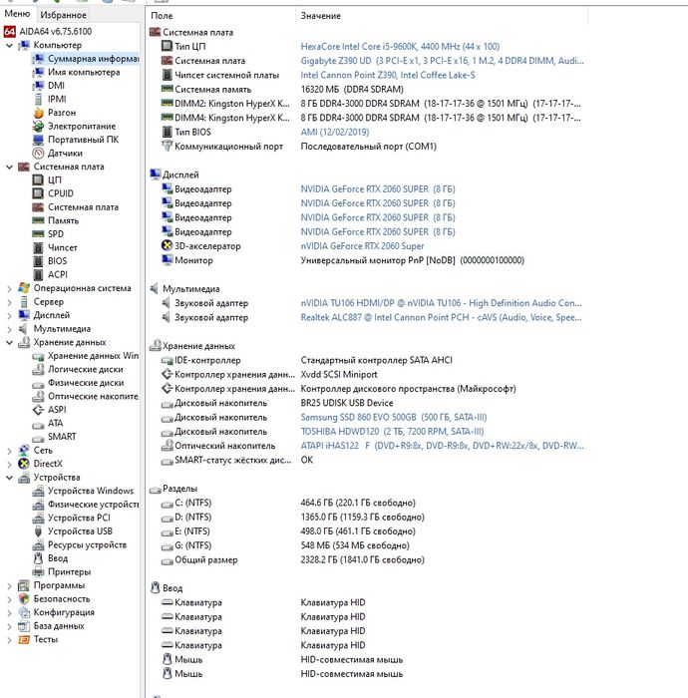This screenshot has height=698, width=688.
Task: Open the База данных icon
Action: click(x=24, y=626)
